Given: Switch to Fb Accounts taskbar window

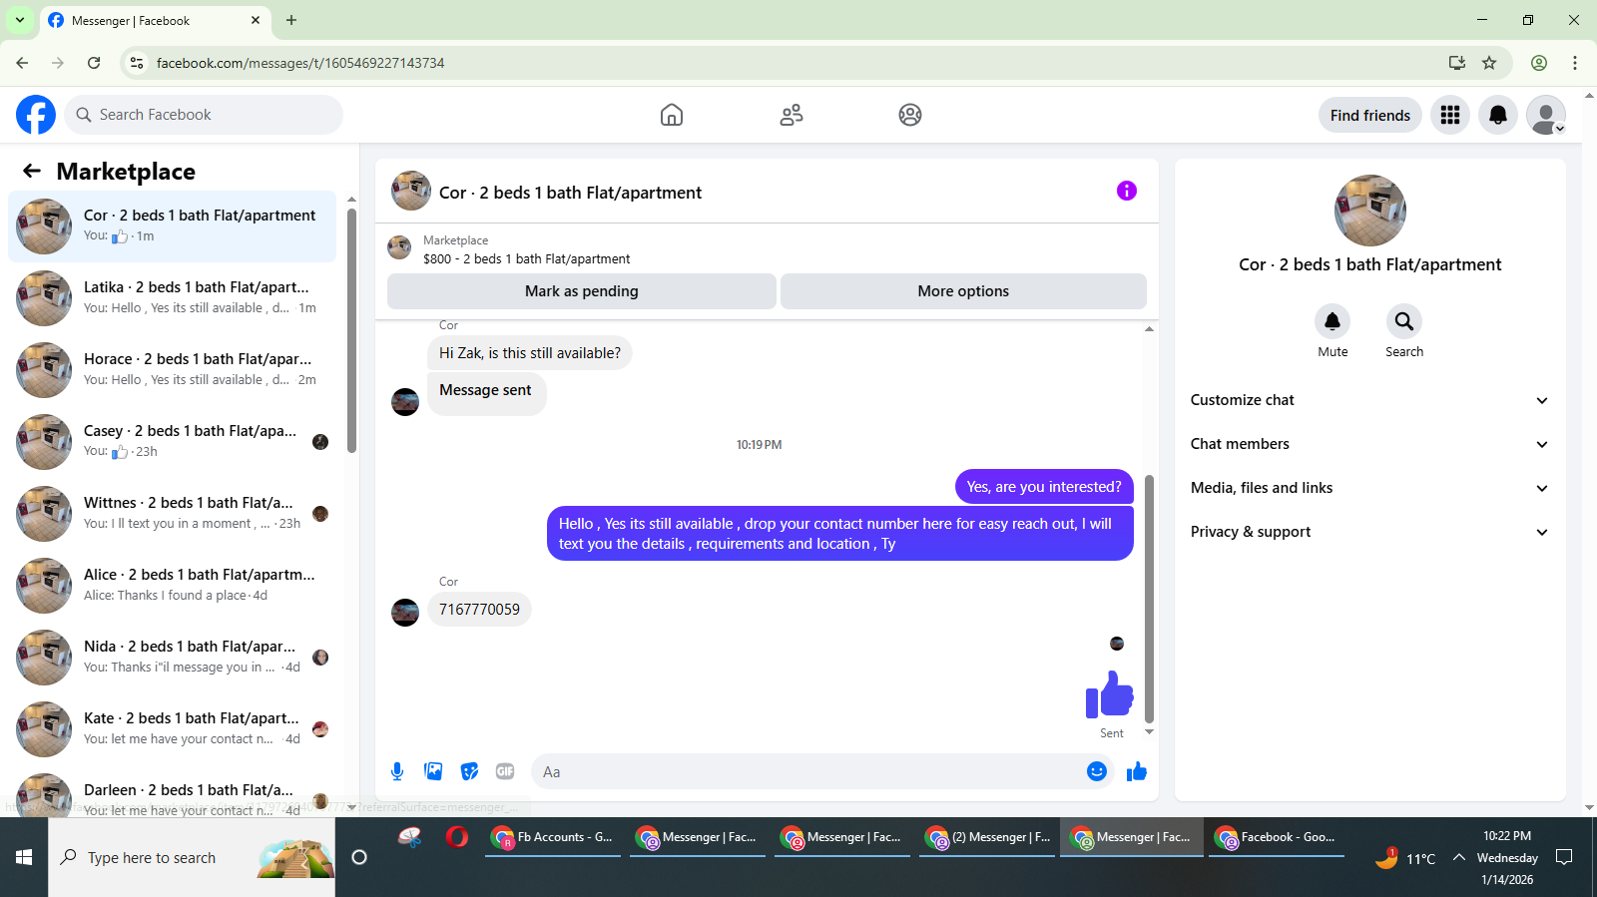Looking at the screenshot, I should coord(553,838).
